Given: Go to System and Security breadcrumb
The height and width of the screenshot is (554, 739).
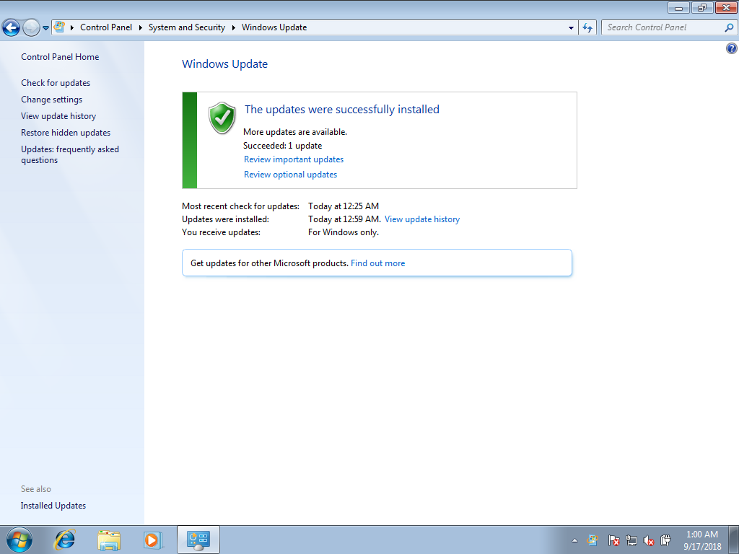Looking at the screenshot, I should tap(187, 27).
